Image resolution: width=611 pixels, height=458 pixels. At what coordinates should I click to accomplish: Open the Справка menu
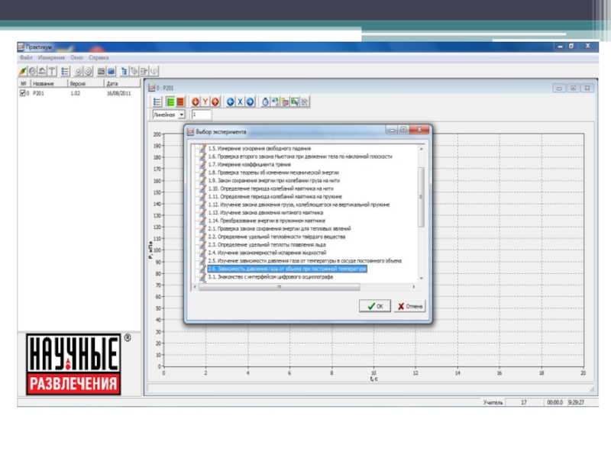(x=99, y=57)
